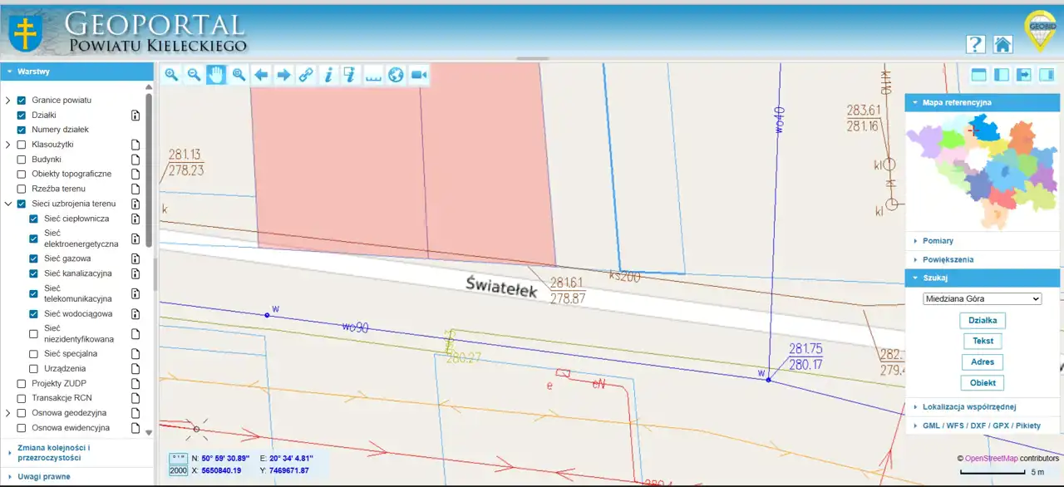Screen dimensions: 1064x487
Task: Open the Miedziana Góra municipality dropdown
Action: (982, 298)
